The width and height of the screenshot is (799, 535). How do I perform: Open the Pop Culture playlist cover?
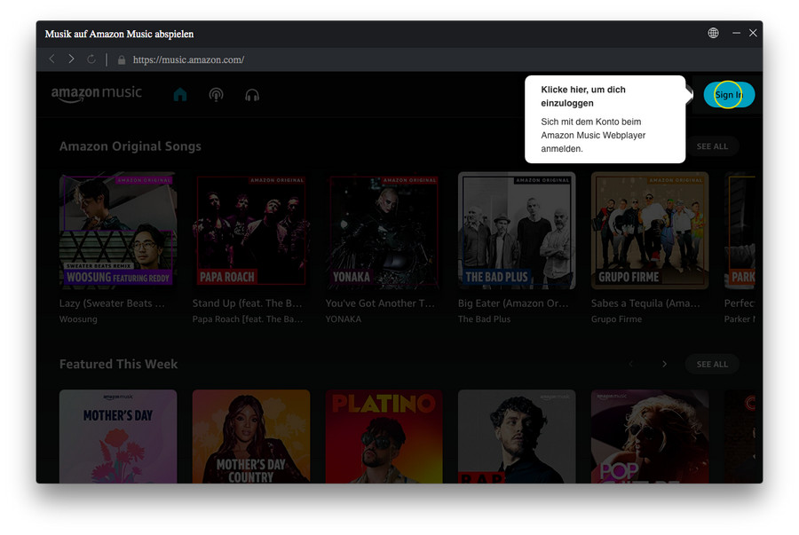pyautogui.click(x=650, y=437)
